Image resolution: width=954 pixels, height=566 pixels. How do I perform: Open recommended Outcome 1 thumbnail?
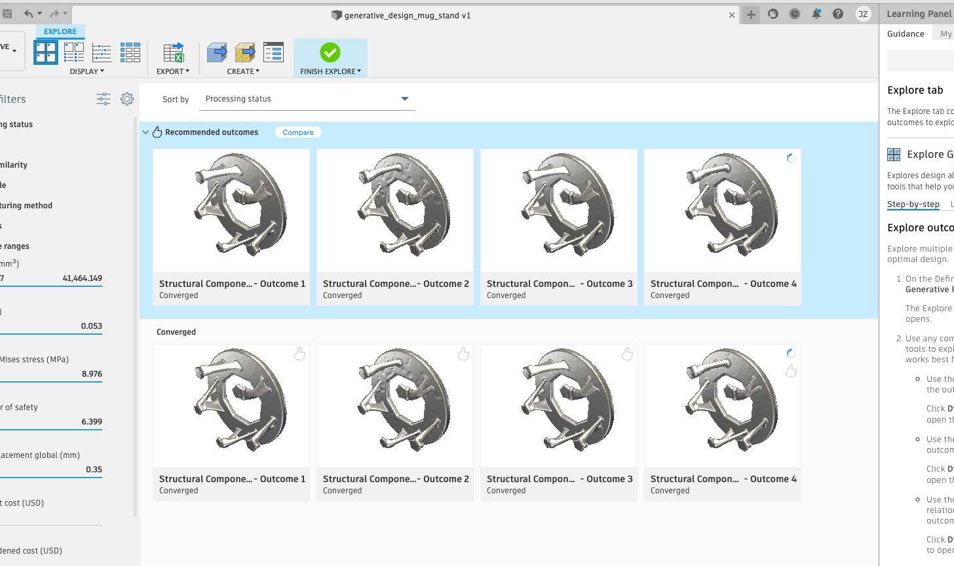click(x=231, y=210)
